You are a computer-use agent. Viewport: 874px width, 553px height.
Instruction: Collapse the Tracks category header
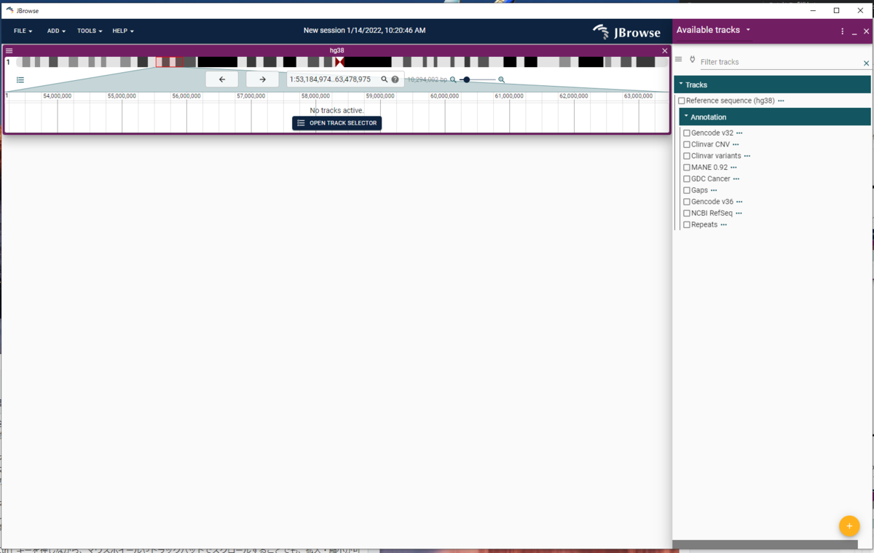click(x=772, y=85)
